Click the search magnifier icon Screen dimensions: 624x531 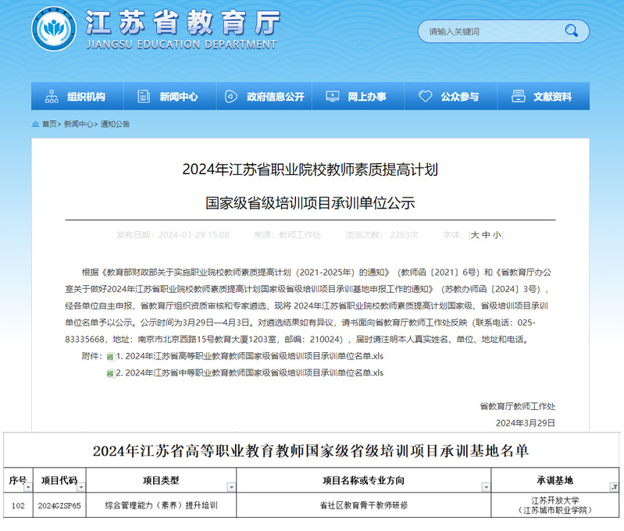(x=572, y=31)
